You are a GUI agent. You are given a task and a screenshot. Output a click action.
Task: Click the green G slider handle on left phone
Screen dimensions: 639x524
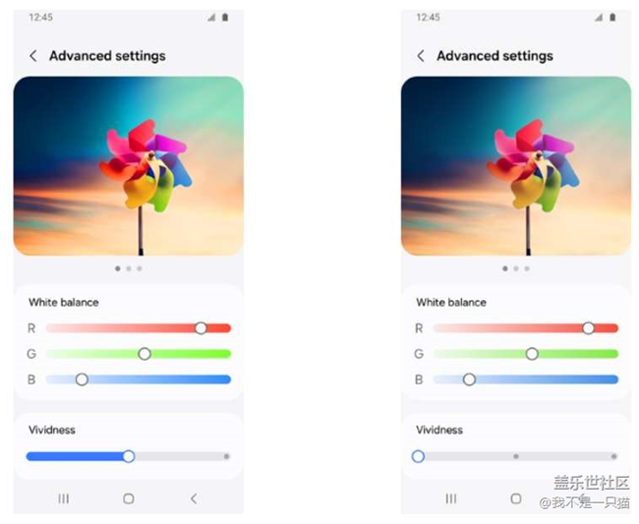point(145,354)
